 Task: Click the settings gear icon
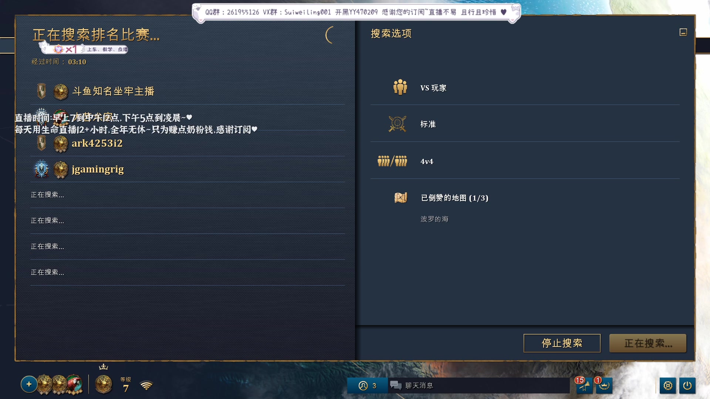[668, 386]
